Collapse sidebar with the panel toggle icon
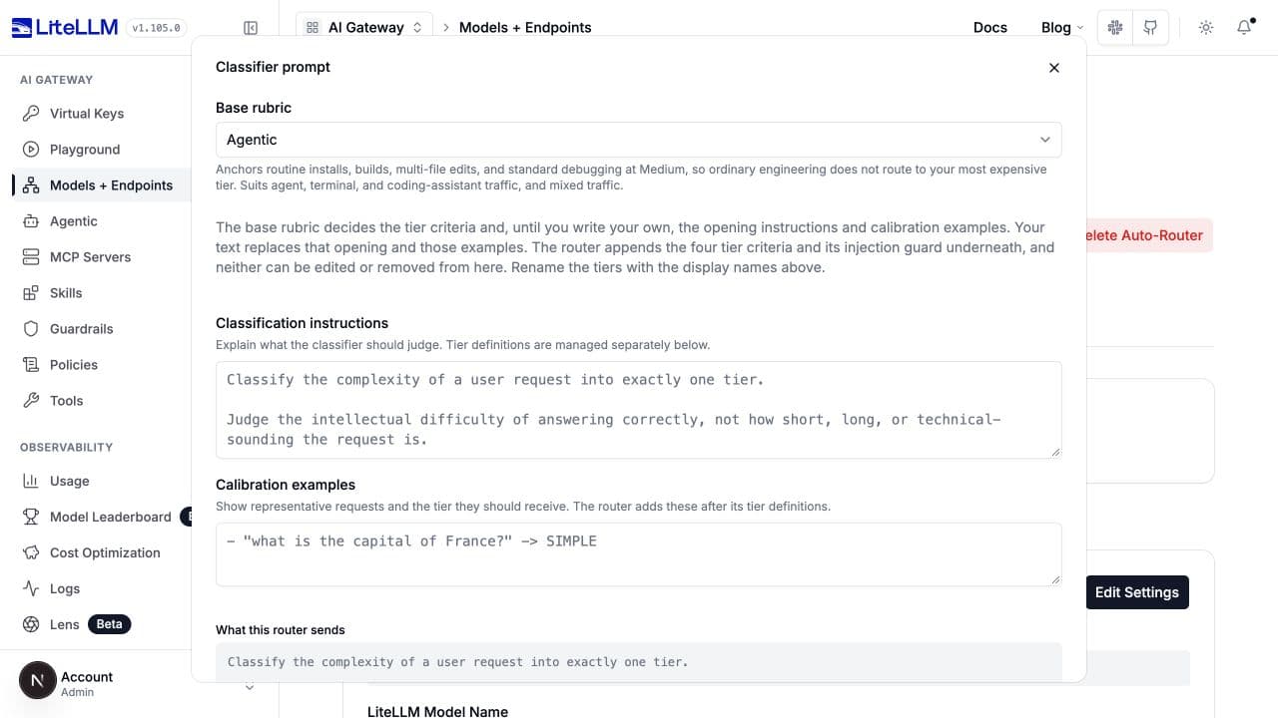The height and width of the screenshot is (718, 1278). click(251, 28)
